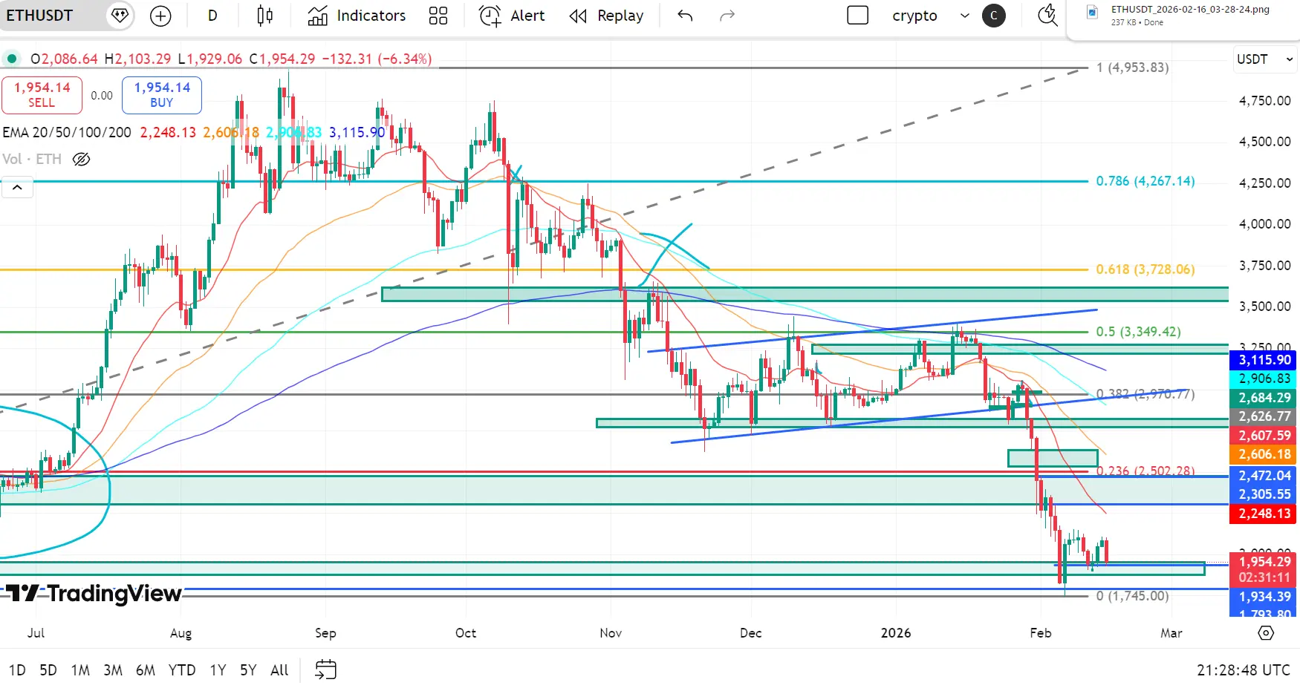The width and height of the screenshot is (1300, 691).
Task: Open the USDT currency dropdown
Action: coord(1265,59)
